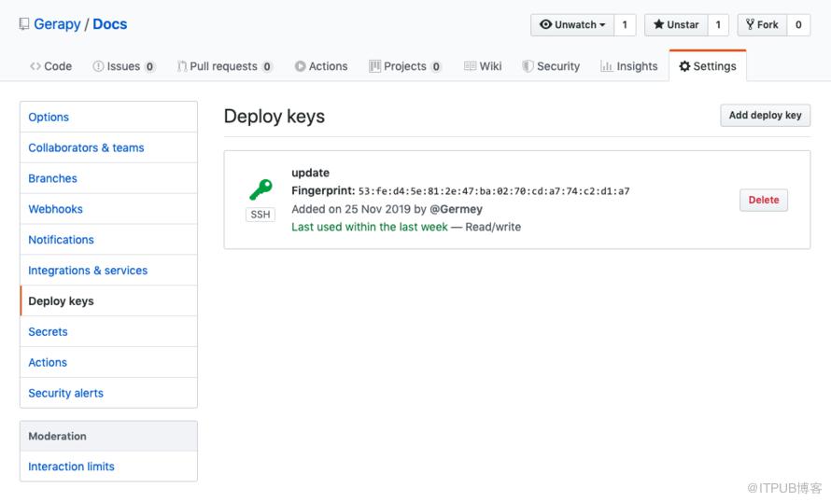Open Webhooks settings

tap(108, 209)
